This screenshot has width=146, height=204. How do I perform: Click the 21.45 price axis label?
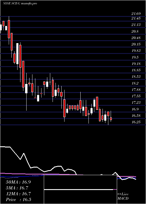[136, 18]
